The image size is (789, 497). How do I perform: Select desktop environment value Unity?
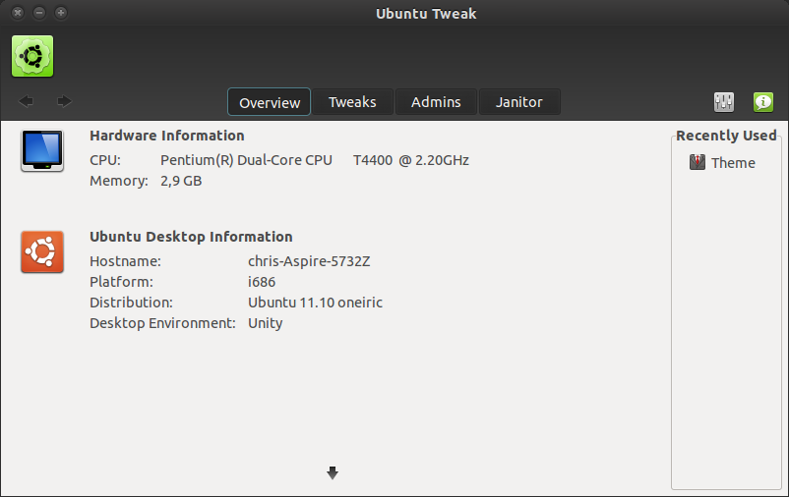point(266,323)
